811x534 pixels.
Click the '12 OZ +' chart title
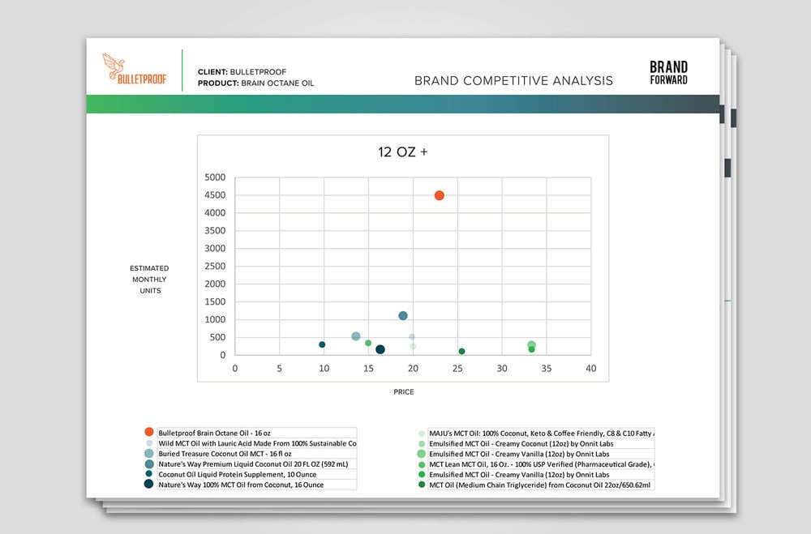402,152
